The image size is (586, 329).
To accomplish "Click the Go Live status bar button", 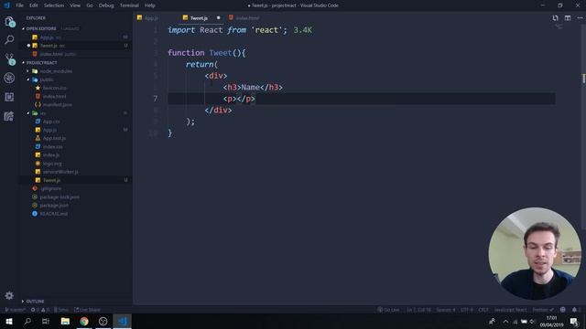I will pos(388,310).
